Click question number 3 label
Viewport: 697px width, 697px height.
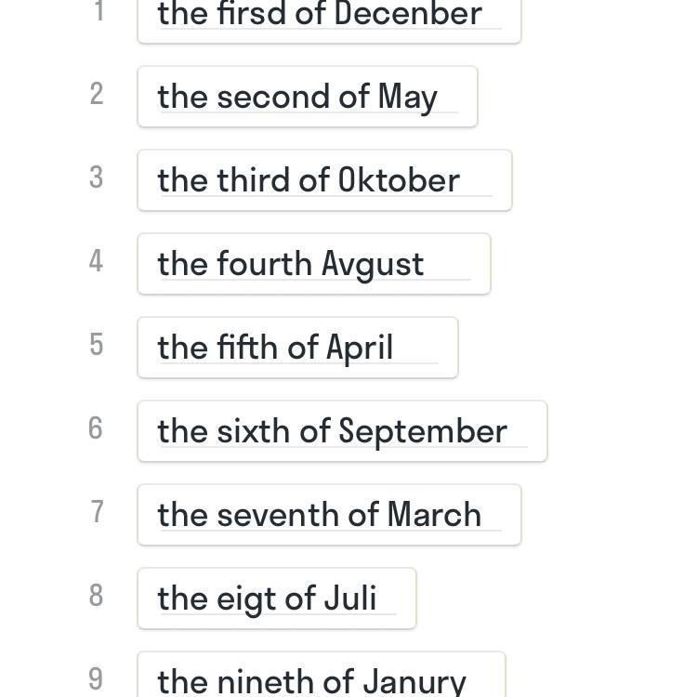97,178
